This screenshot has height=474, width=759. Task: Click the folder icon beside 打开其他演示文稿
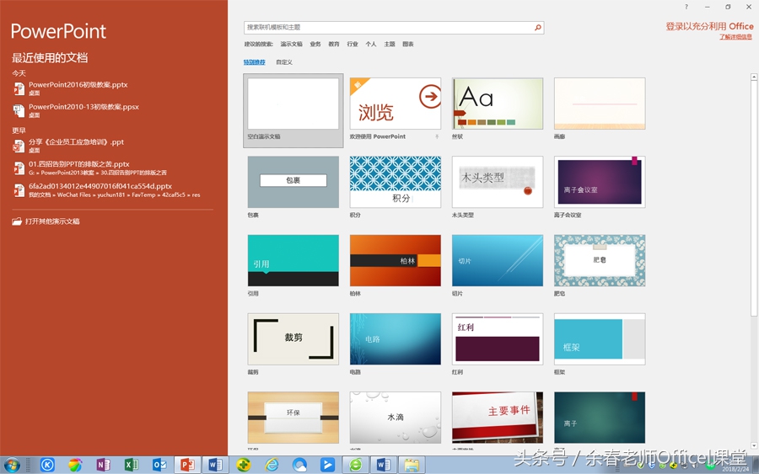(x=17, y=221)
